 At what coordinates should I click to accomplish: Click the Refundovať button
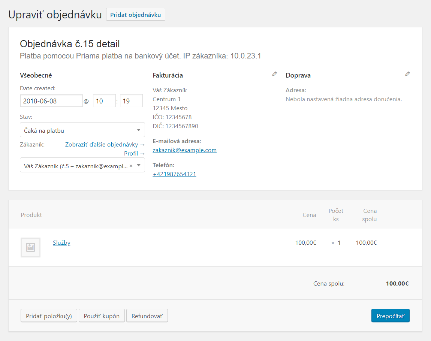click(x=147, y=316)
